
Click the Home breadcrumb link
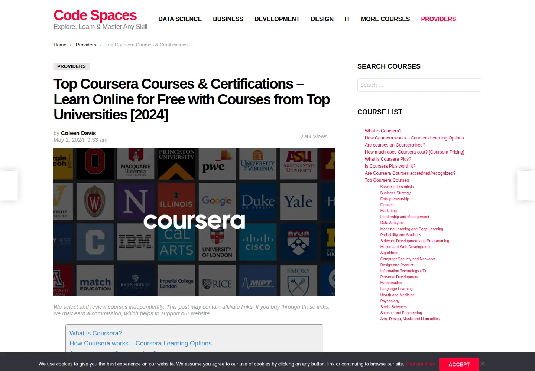(x=60, y=45)
